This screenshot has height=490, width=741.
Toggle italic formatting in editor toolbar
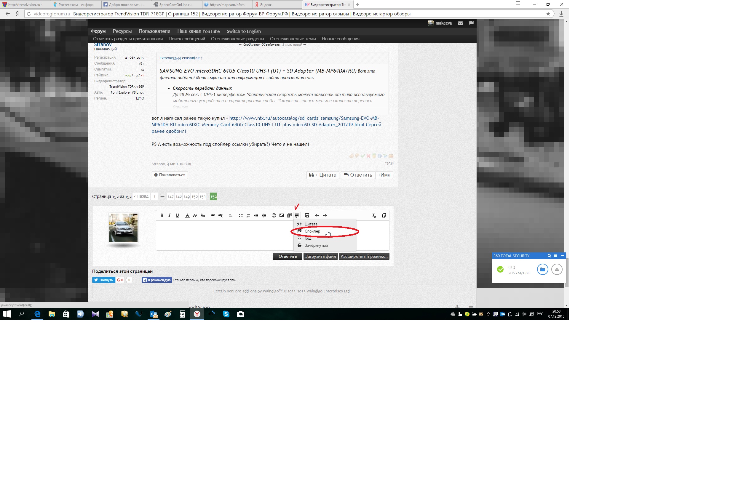tap(170, 215)
